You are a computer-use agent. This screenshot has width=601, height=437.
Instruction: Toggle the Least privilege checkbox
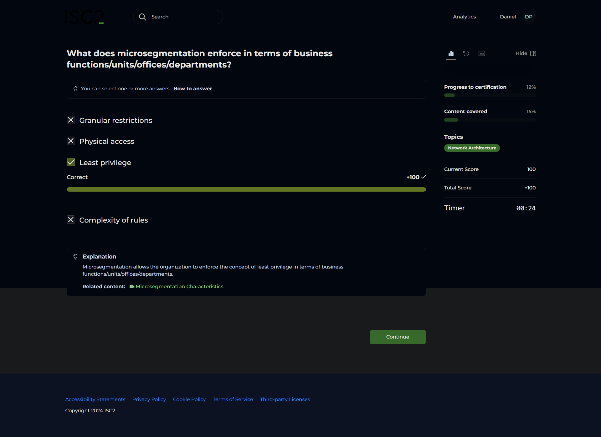pyautogui.click(x=71, y=162)
